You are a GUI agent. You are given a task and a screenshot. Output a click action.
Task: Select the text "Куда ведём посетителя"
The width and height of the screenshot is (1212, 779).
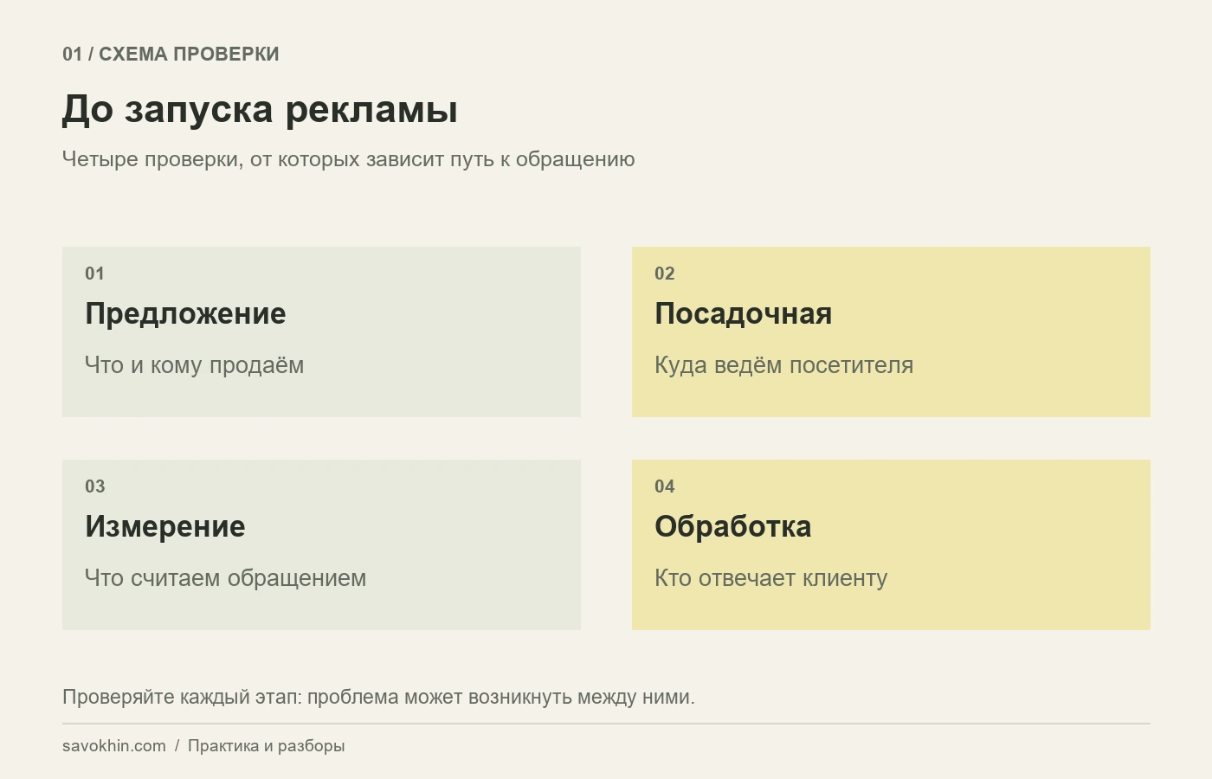click(783, 365)
